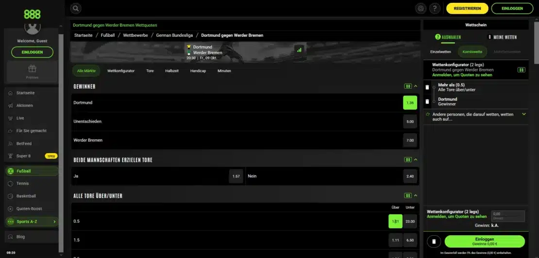Switch to Alle Märkte tab
This screenshot has width=539, height=258.
pyautogui.click(x=86, y=71)
